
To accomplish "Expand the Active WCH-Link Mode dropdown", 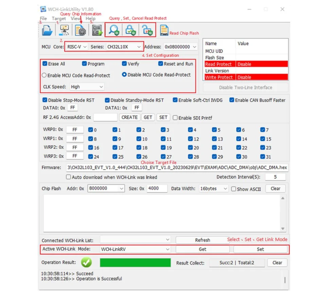I will coord(135,249).
